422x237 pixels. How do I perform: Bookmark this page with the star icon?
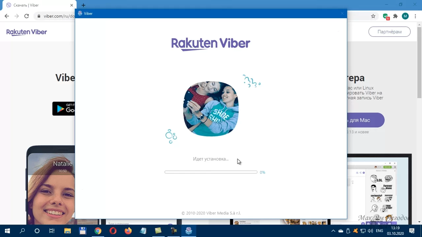[x=373, y=16]
